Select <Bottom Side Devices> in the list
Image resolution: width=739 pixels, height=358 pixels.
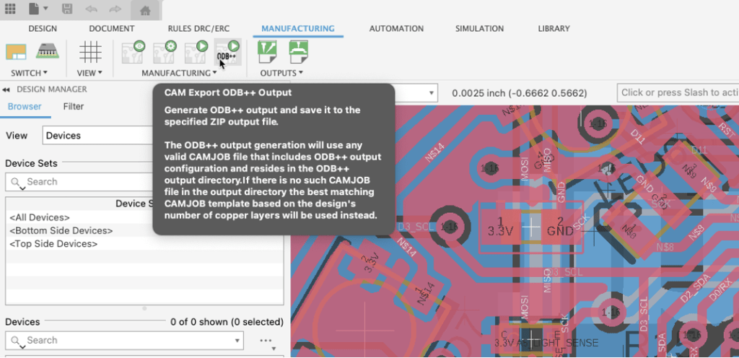tap(61, 231)
